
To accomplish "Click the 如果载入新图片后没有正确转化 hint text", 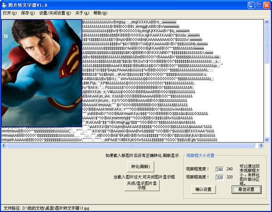I will click(x=142, y=155).
